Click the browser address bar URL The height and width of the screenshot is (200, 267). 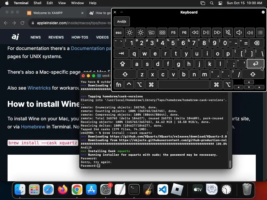pos(74,23)
